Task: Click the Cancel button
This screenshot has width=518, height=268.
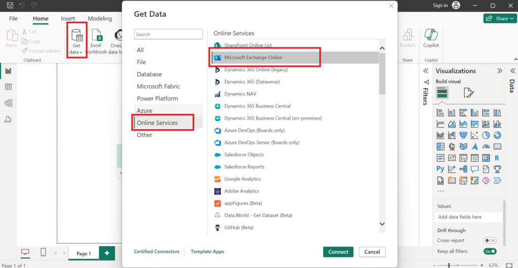Action: coord(372,252)
